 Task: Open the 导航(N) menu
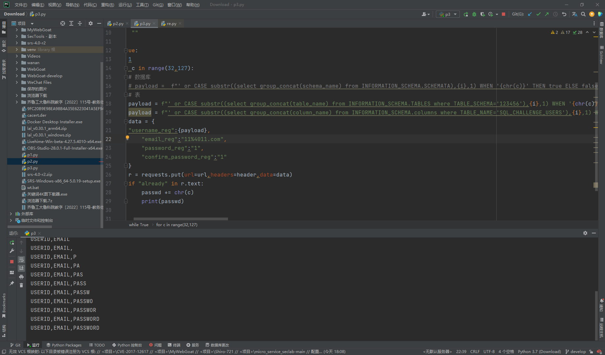pyautogui.click(x=72, y=5)
